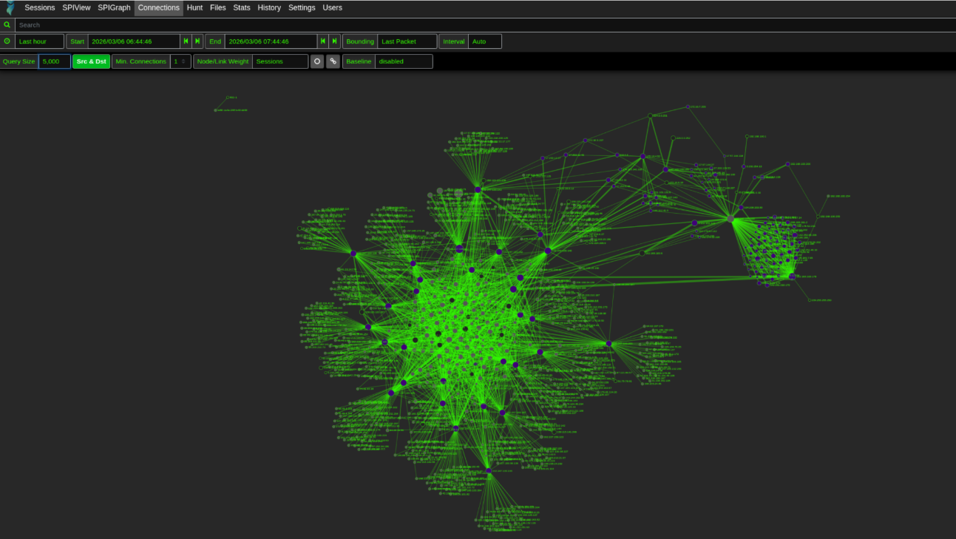
Task: Open the Hunt page
Action: (194, 7)
